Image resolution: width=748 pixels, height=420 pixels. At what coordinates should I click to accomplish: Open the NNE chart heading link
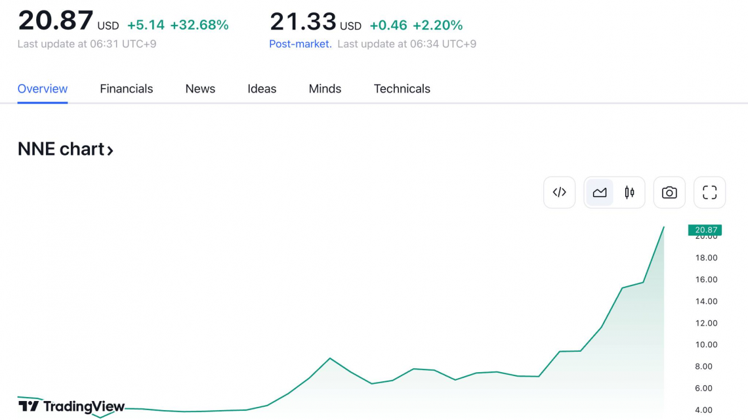pyautogui.click(x=60, y=149)
